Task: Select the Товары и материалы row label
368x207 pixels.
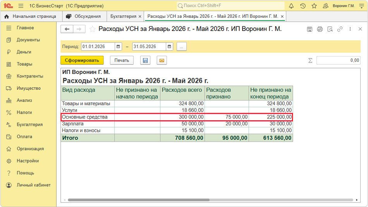Action: click(x=86, y=103)
